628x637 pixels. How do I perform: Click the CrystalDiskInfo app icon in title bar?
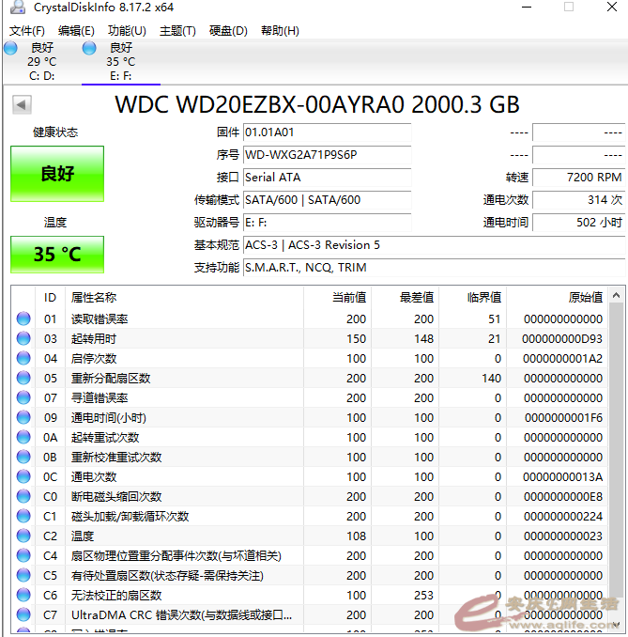click(15, 8)
